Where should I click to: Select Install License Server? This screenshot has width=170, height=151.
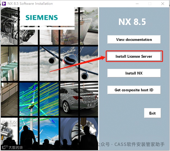(134, 56)
